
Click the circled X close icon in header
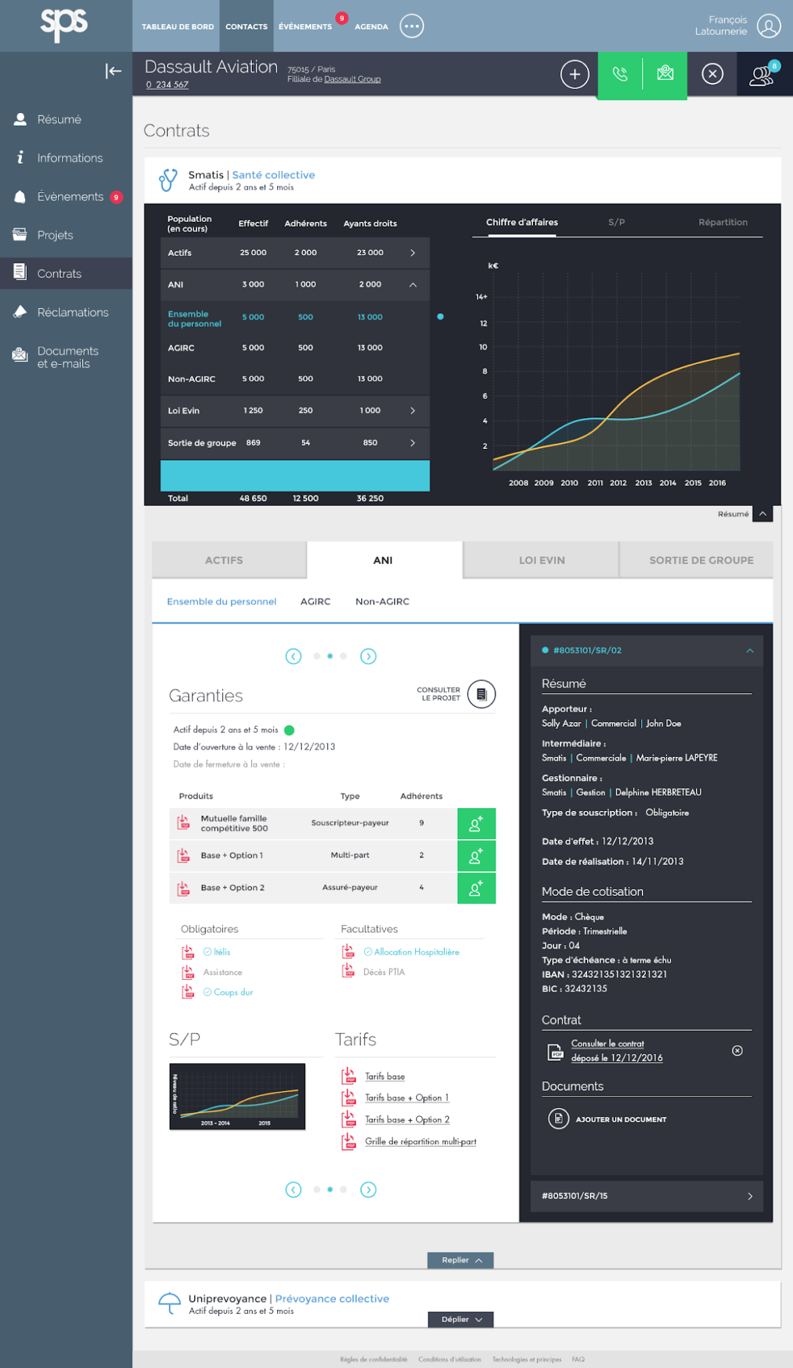[x=712, y=74]
